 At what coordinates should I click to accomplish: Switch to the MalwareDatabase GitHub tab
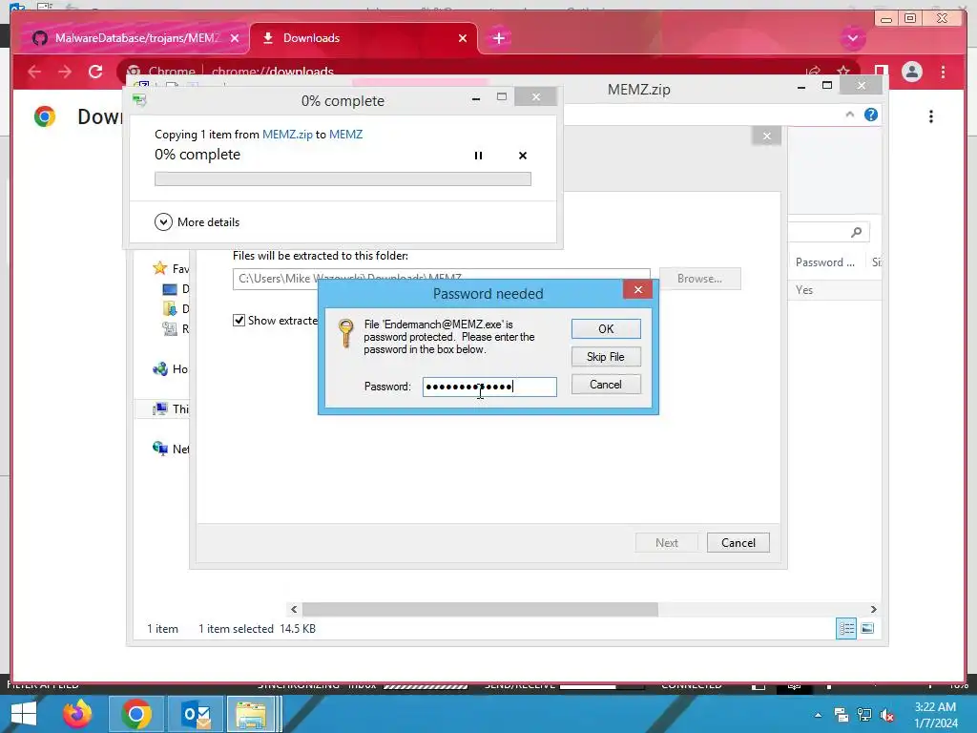point(135,38)
